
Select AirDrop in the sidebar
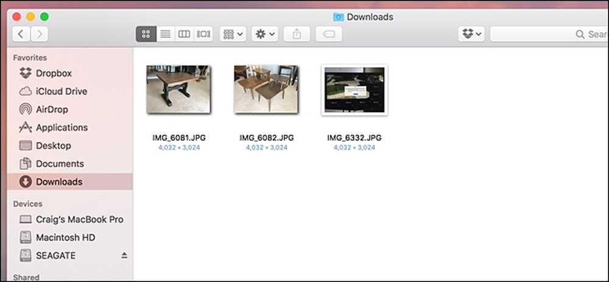tap(70, 109)
